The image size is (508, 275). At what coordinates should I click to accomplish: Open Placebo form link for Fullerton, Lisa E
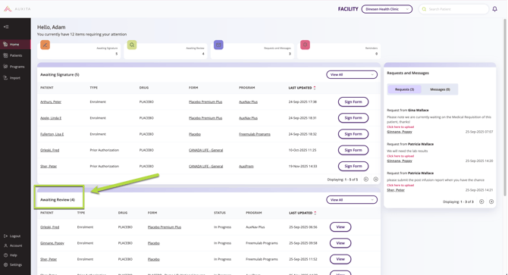(195, 134)
